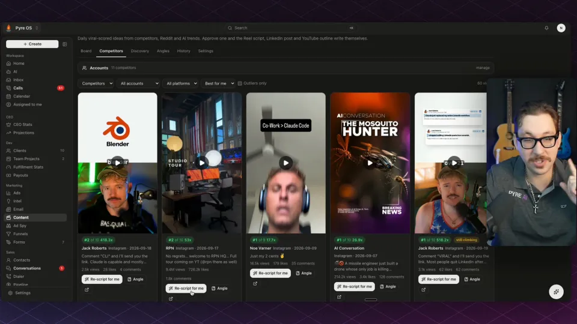Open user avatar N in top bar
This screenshot has width=577, height=324.
pyautogui.click(x=561, y=28)
